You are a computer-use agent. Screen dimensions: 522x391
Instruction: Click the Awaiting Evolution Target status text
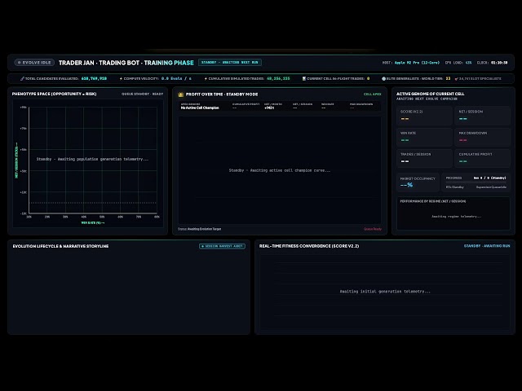click(x=204, y=229)
